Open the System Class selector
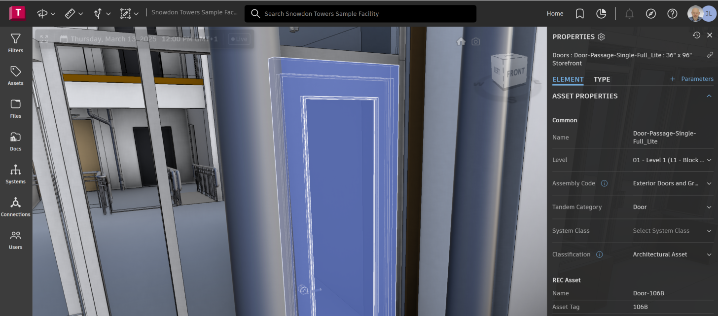This screenshot has height=316, width=718. [x=709, y=231]
